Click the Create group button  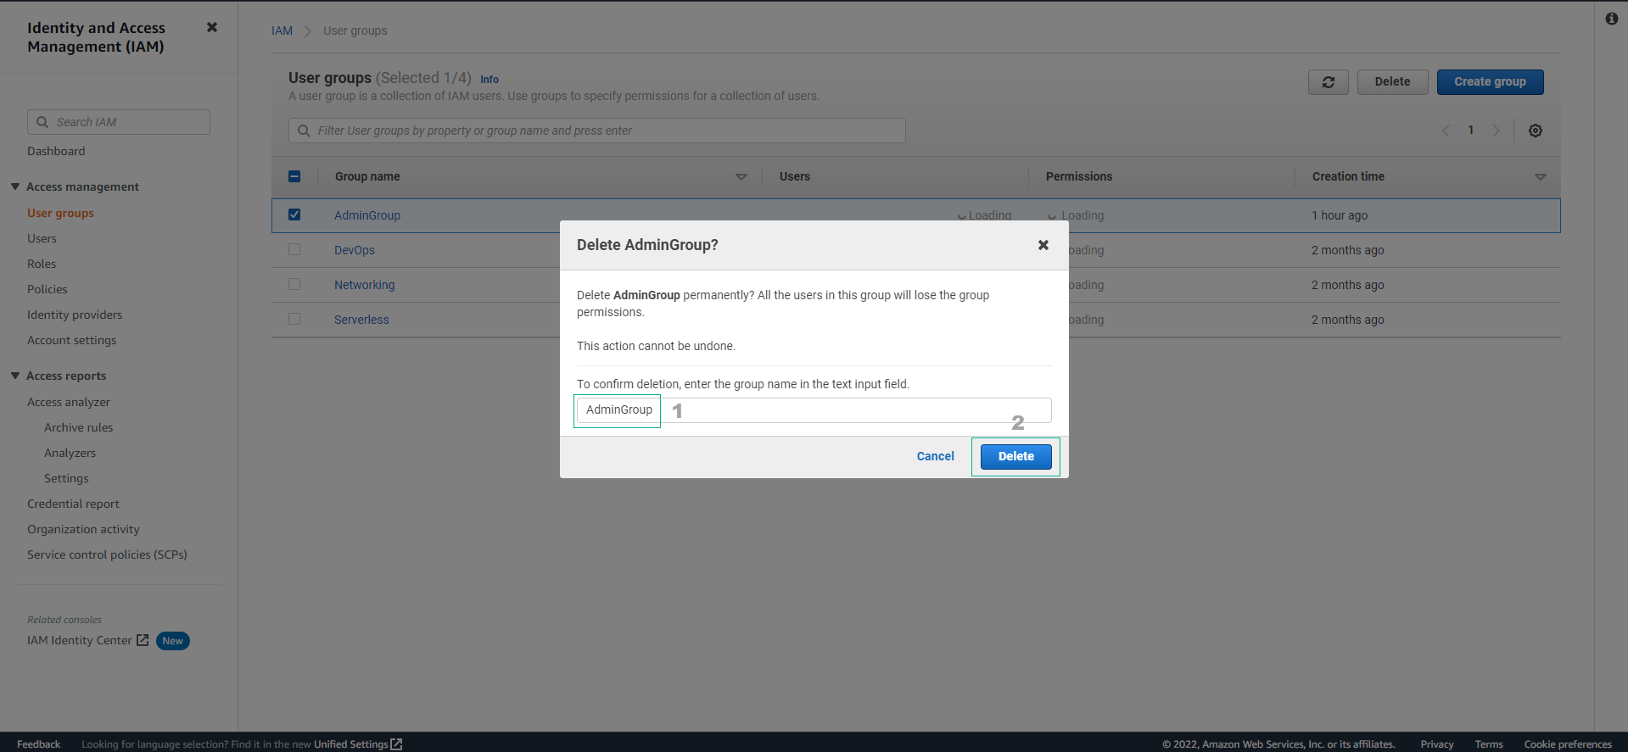1491,82
